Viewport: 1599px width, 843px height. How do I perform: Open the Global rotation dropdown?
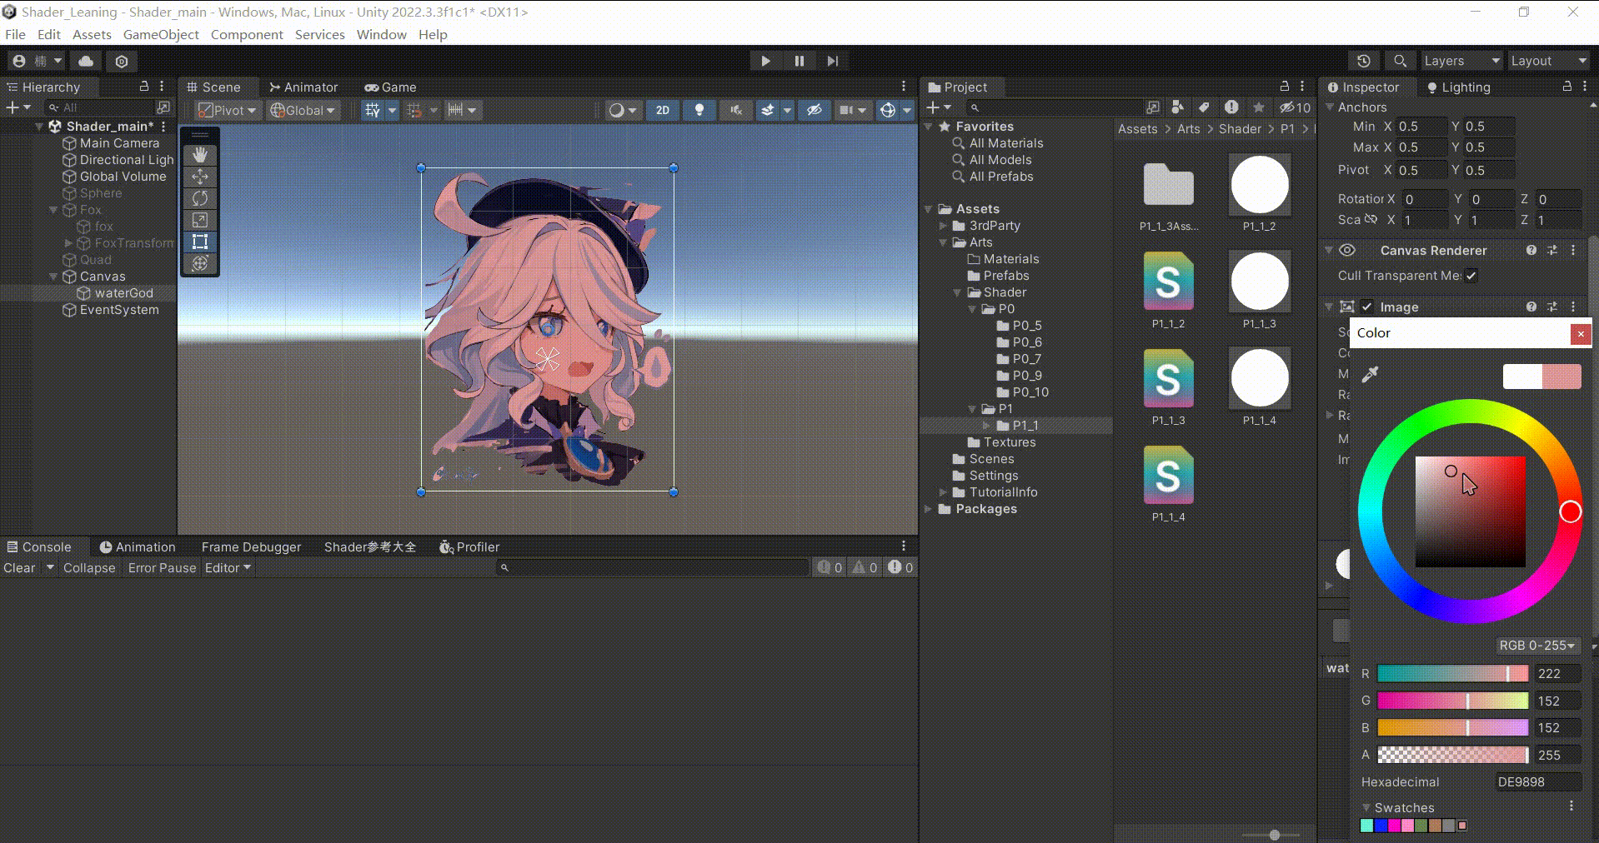pos(303,110)
